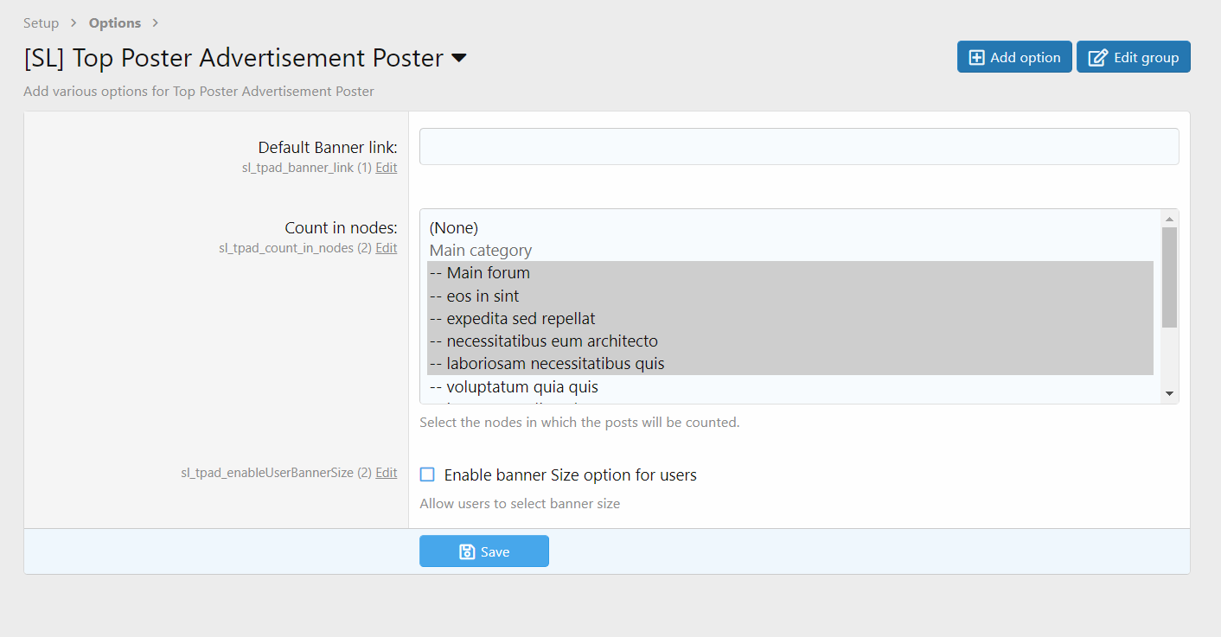Select necessitatibus eum architecto node
The image size is (1221, 637).
[552, 341]
